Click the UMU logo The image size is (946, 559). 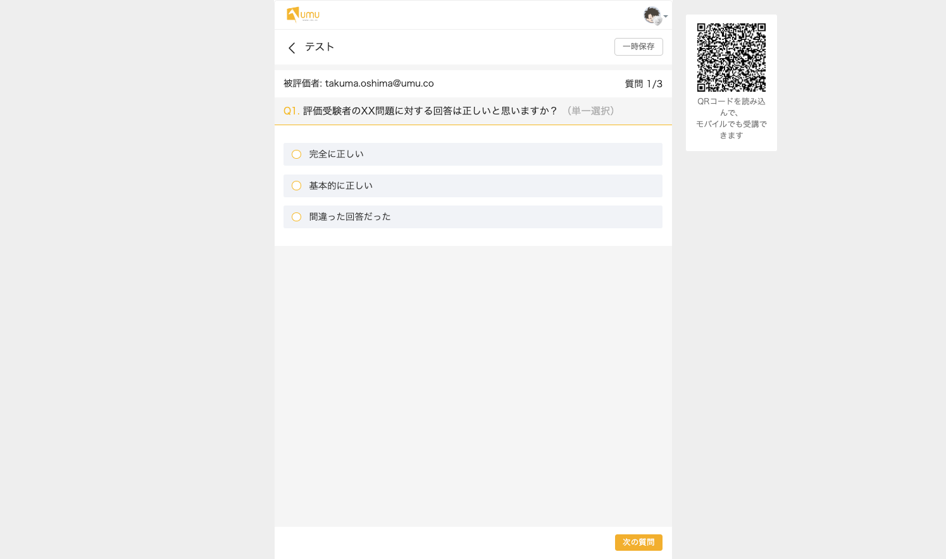point(303,15)
